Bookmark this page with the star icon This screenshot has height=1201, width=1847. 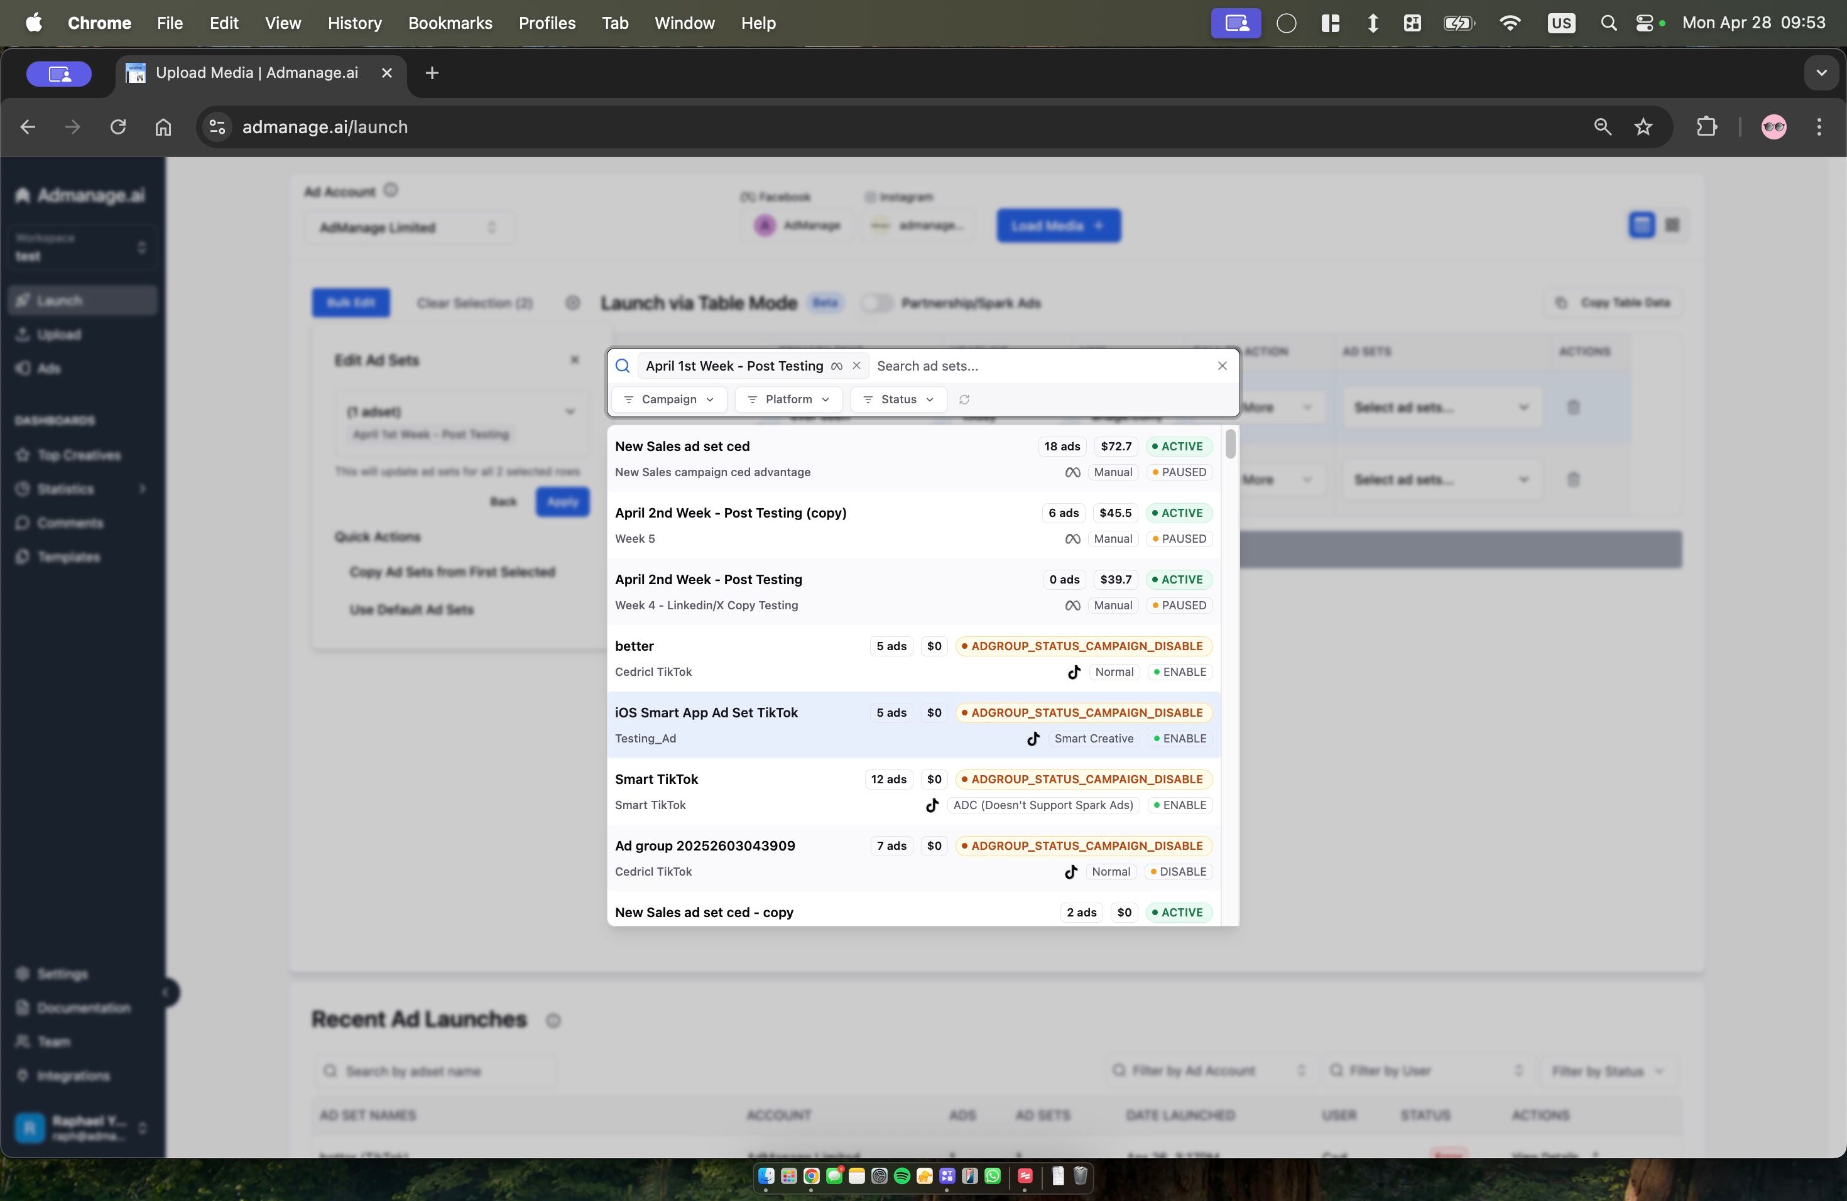click(1643, 126)
